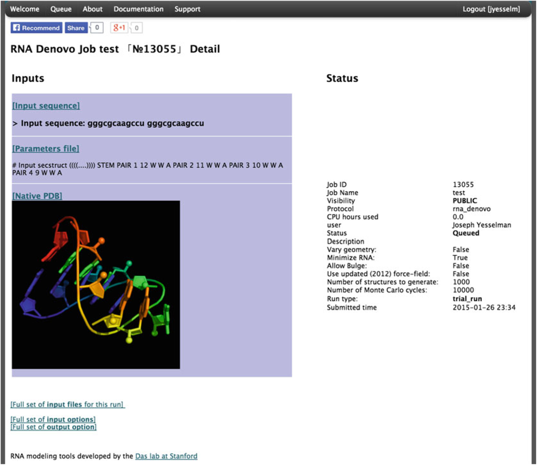537x465 pixels.
Task: Click the Minimize RNA value True
Action: [460, 258]
